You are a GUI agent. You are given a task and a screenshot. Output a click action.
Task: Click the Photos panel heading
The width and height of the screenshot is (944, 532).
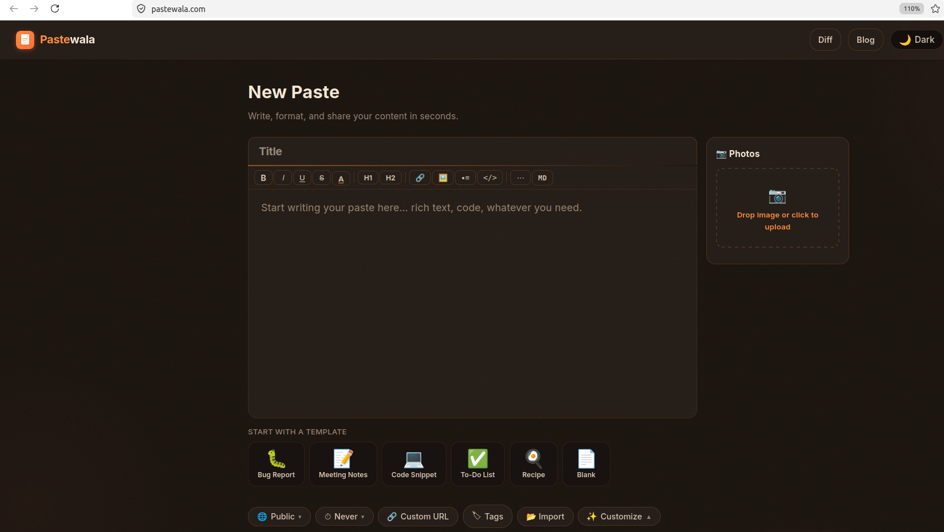[738, 154]
